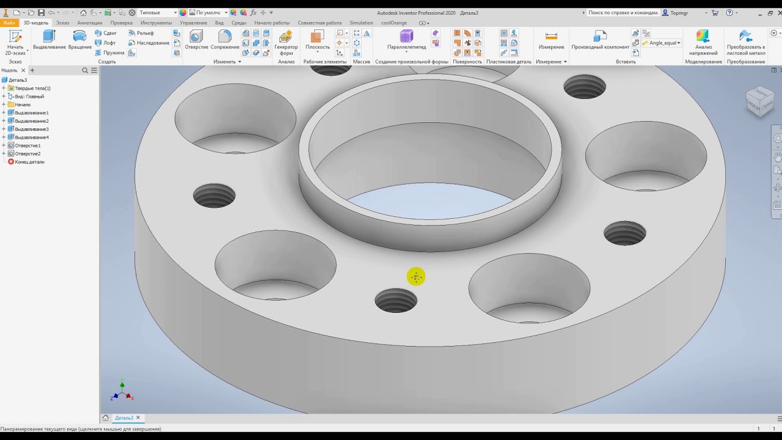Pick the Рельеф emboss tool

[141, 33]
